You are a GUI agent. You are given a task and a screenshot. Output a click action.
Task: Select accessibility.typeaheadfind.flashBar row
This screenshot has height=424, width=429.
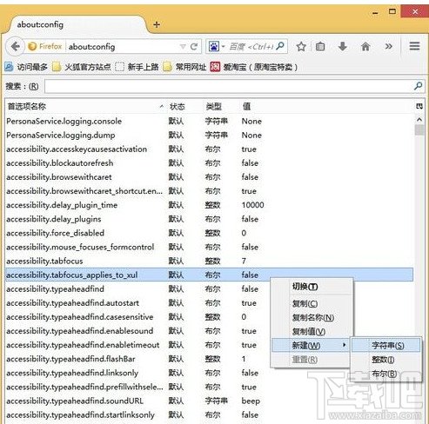[x=137, y=359]
